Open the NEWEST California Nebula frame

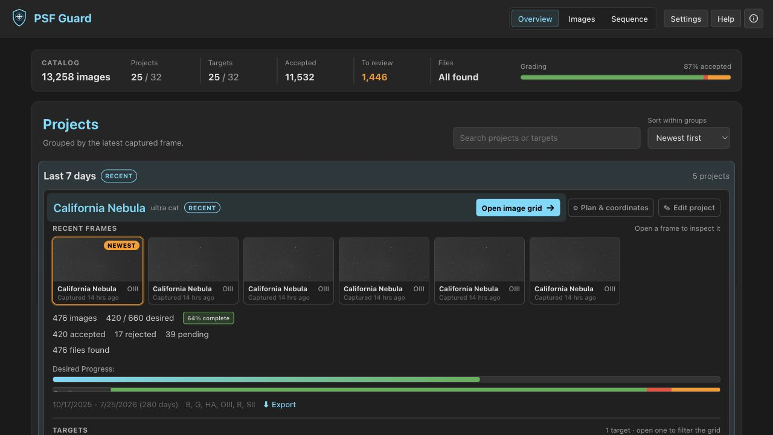tap(98, 271)
